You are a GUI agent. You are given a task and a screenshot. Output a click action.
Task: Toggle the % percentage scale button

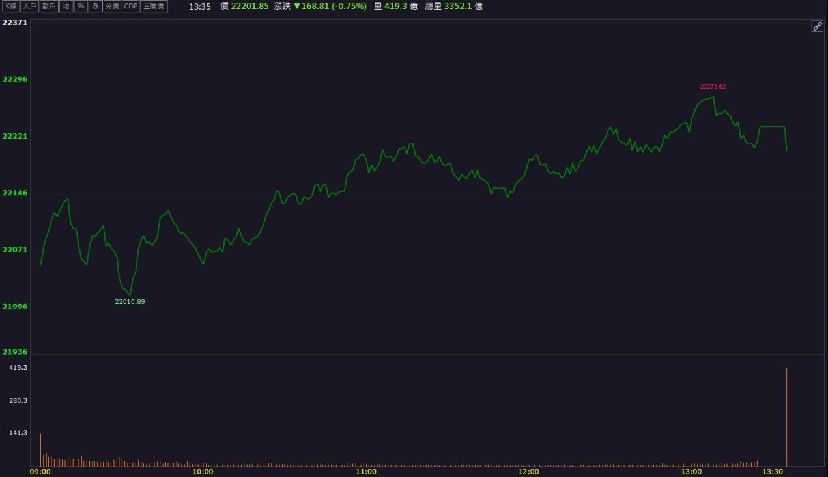[x=81, y=6]
